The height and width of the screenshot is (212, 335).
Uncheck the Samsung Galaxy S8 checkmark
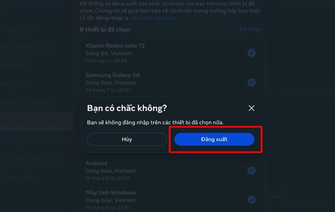252,82
